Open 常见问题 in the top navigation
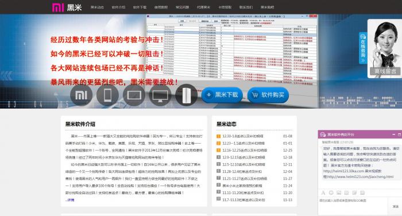Image resolution: width=402 pixels, height=216 pixels. tap(182, 7)
